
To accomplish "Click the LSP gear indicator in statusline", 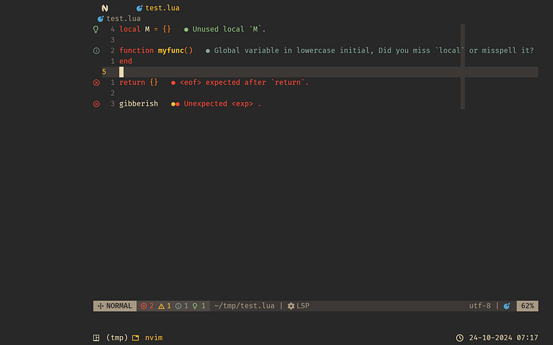I will pyautogui.click(x=299, y=306).
